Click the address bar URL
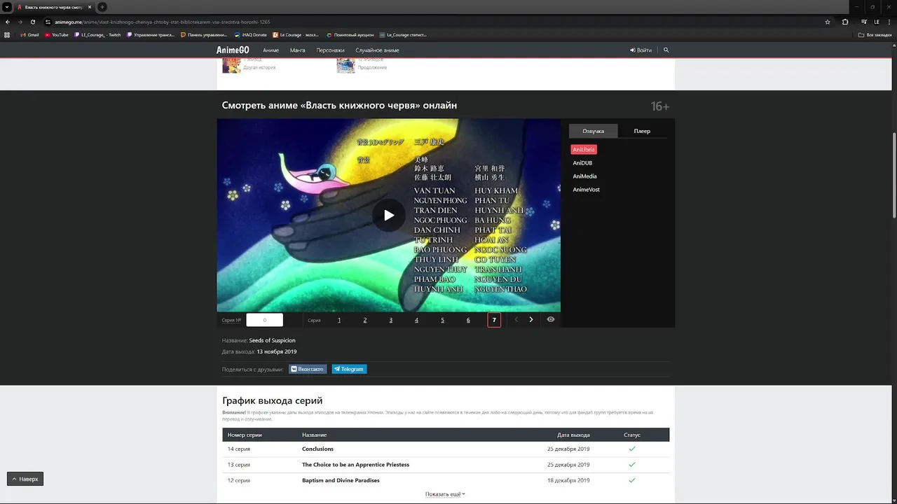897x504 pixels. click(x=162, y=22)
